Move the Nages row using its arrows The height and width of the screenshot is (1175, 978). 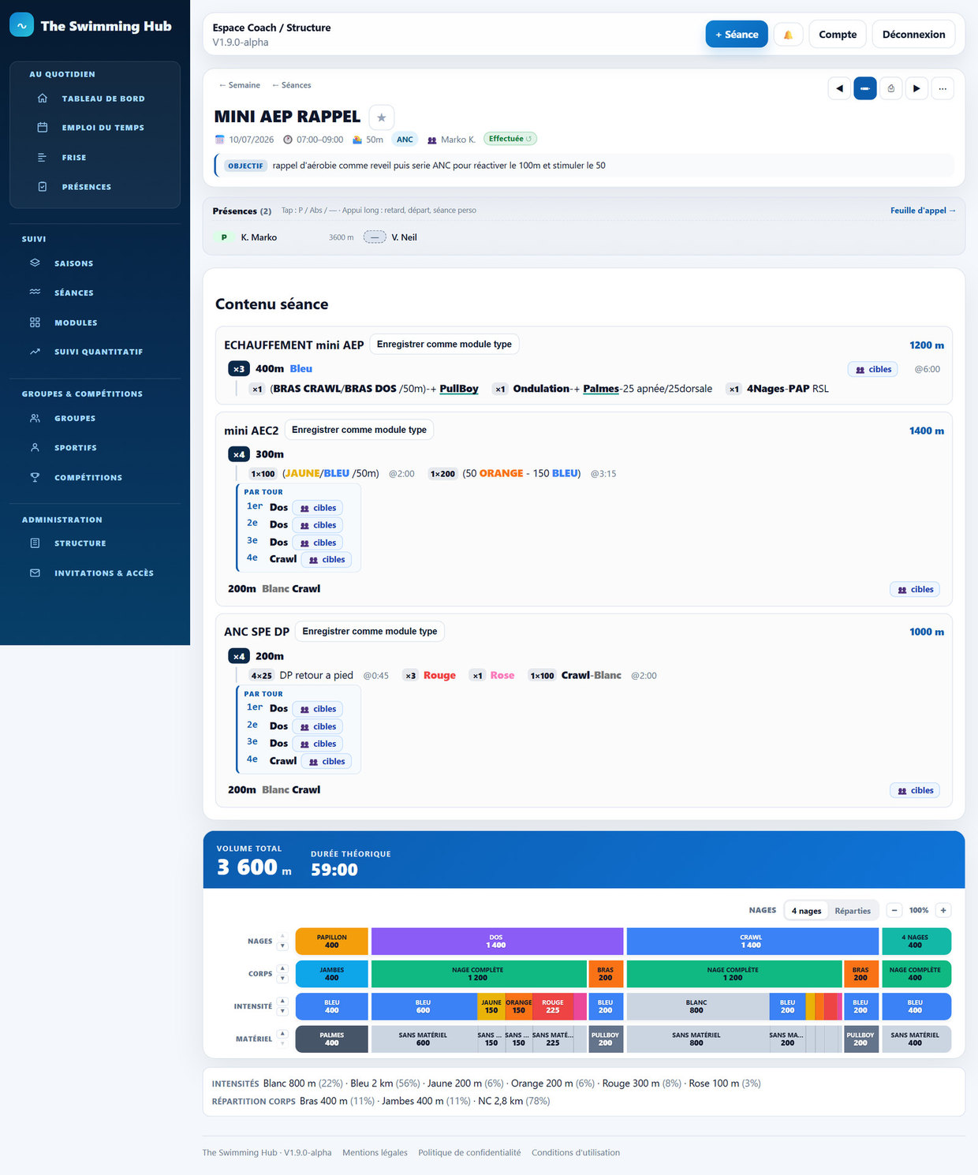282,942
